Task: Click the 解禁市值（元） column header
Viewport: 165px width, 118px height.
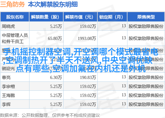Action: 80,17
